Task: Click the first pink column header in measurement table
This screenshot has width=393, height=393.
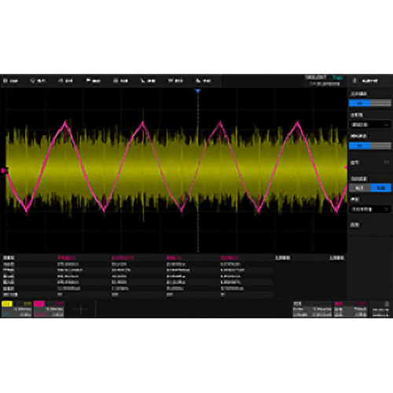Action: [x=67, y=258]
